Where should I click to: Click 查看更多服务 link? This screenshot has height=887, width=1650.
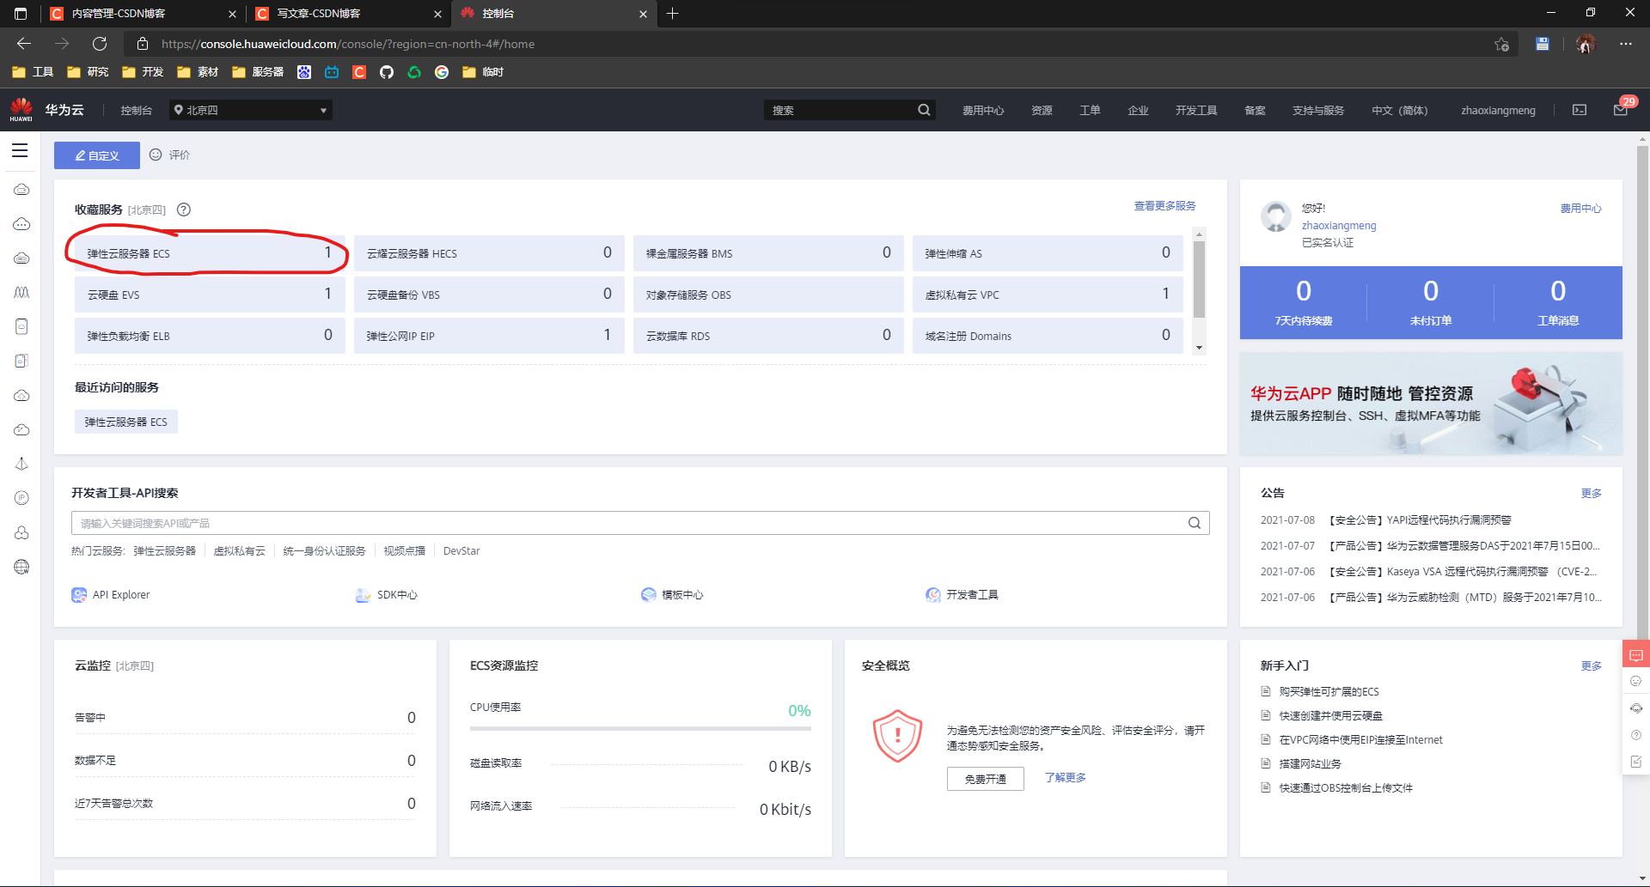coord(1164,206)
